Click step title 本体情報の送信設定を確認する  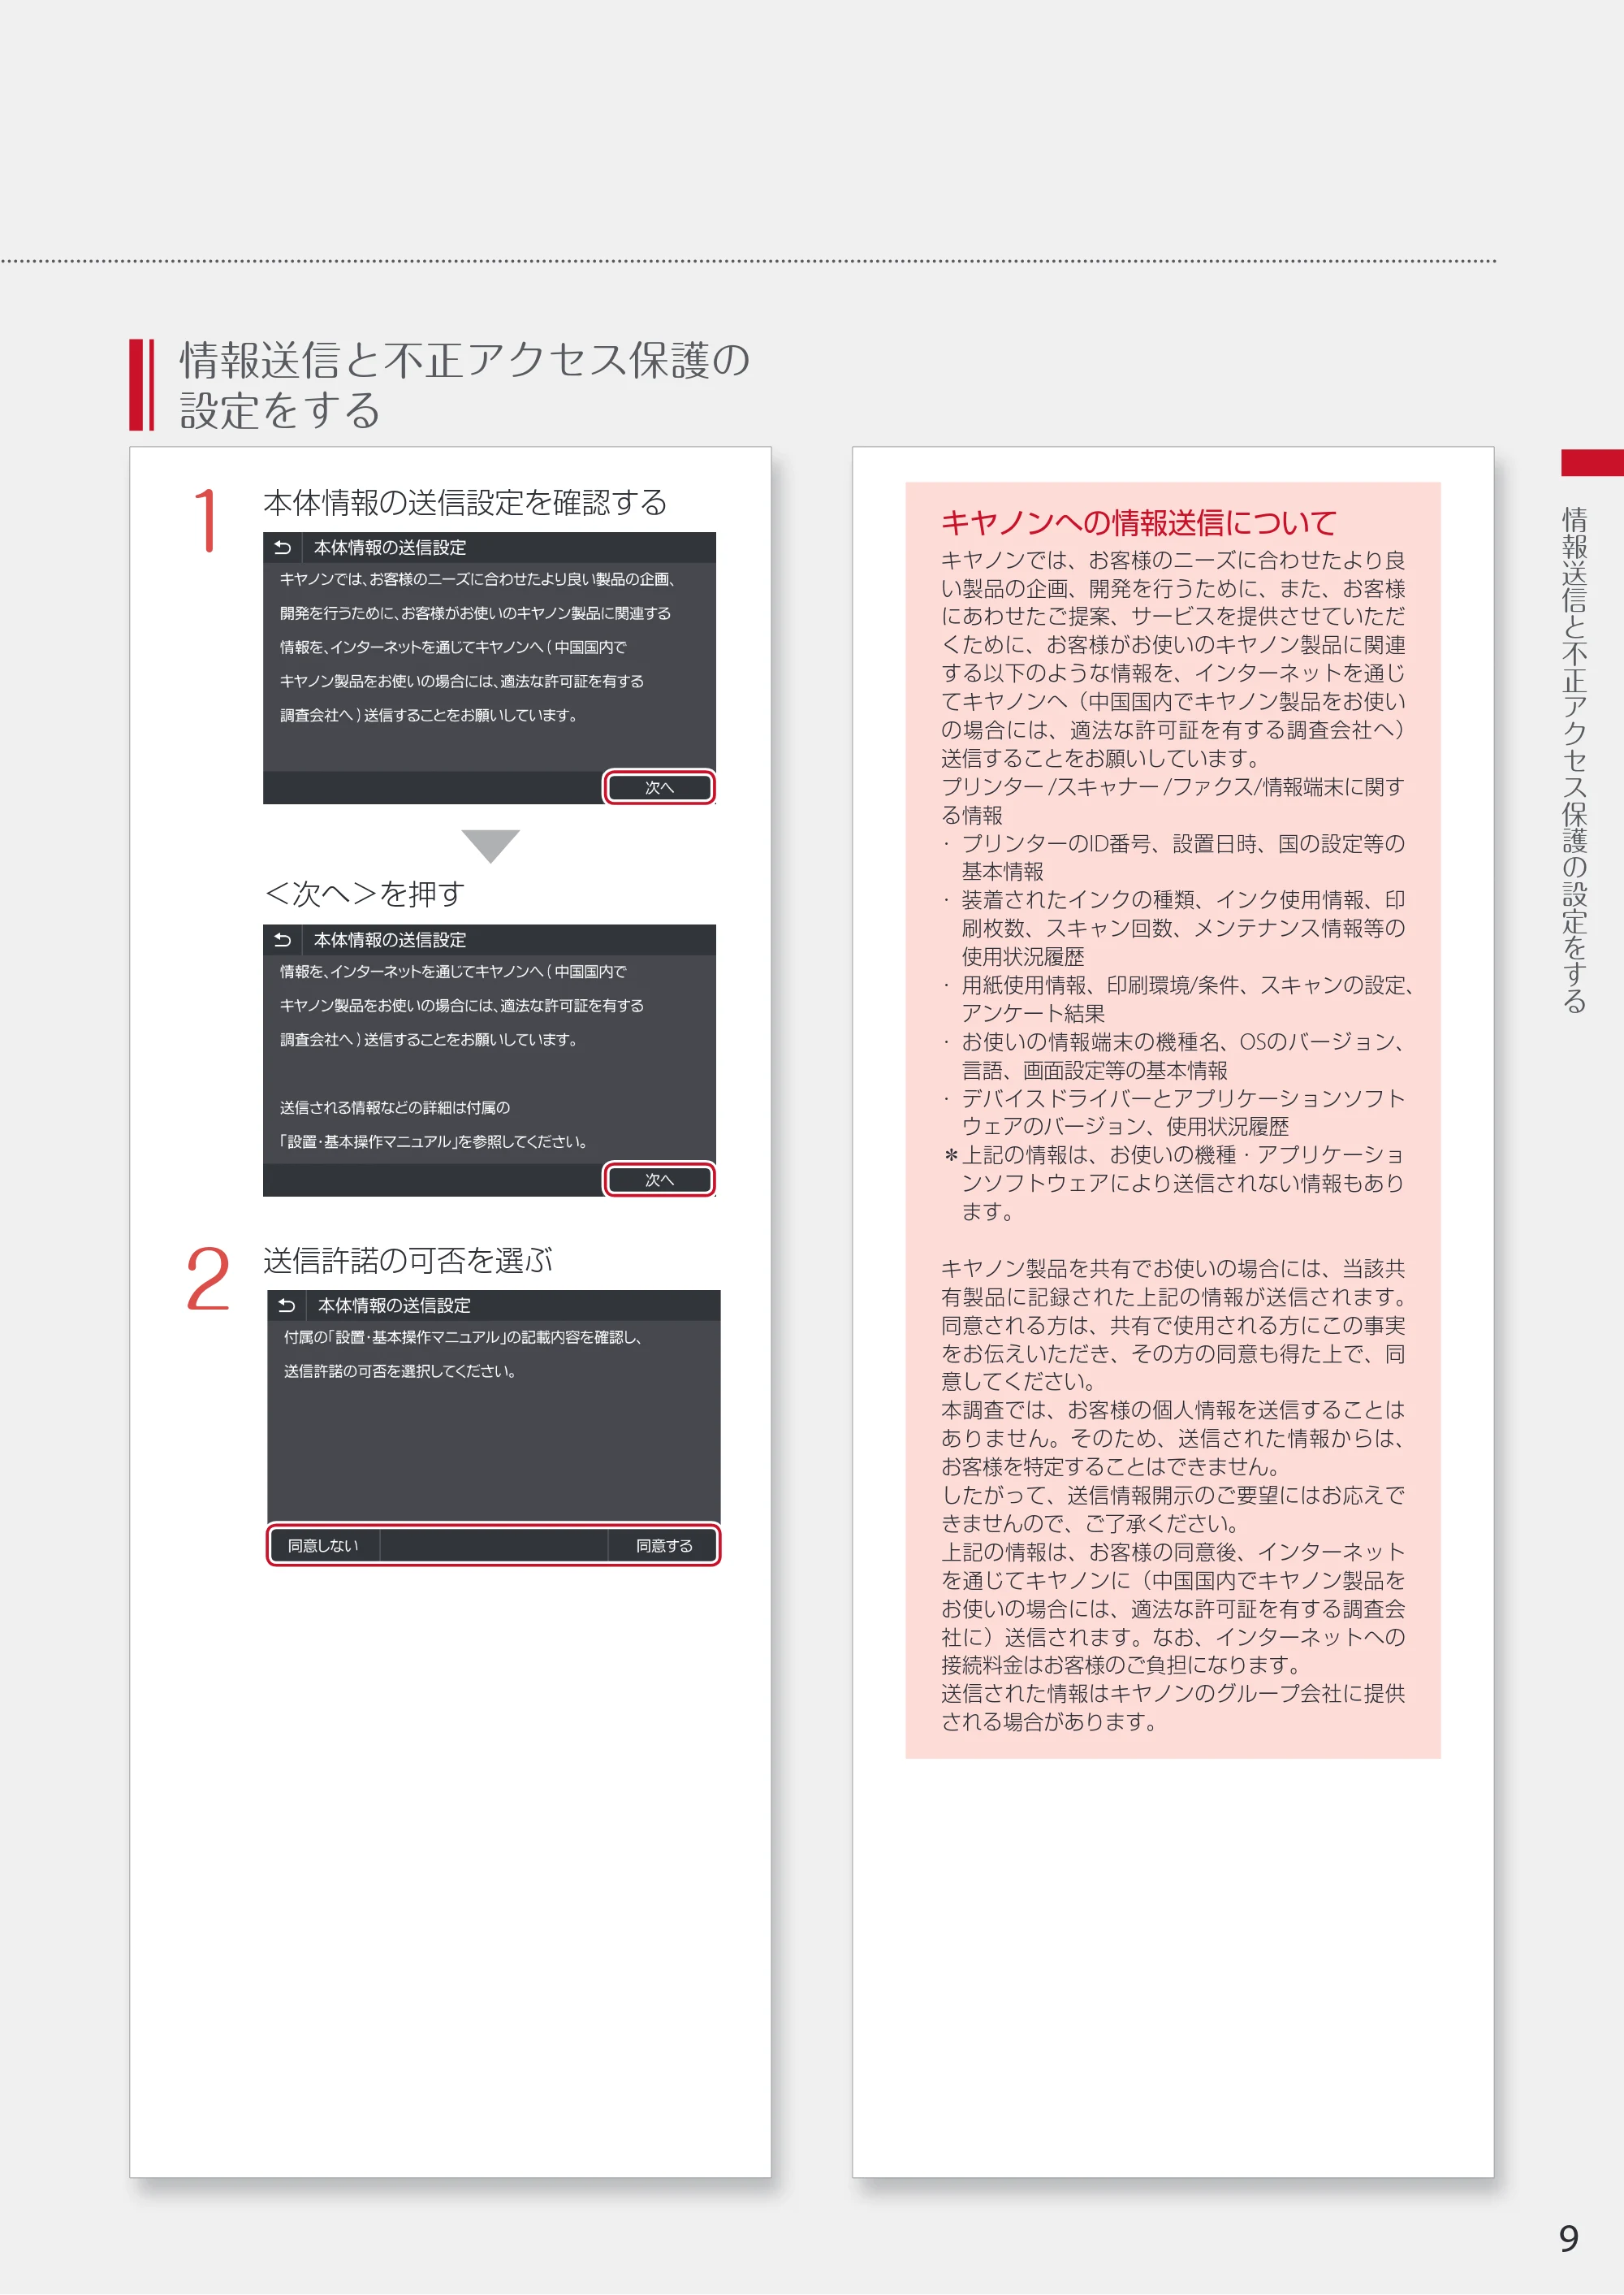(465, 502)
